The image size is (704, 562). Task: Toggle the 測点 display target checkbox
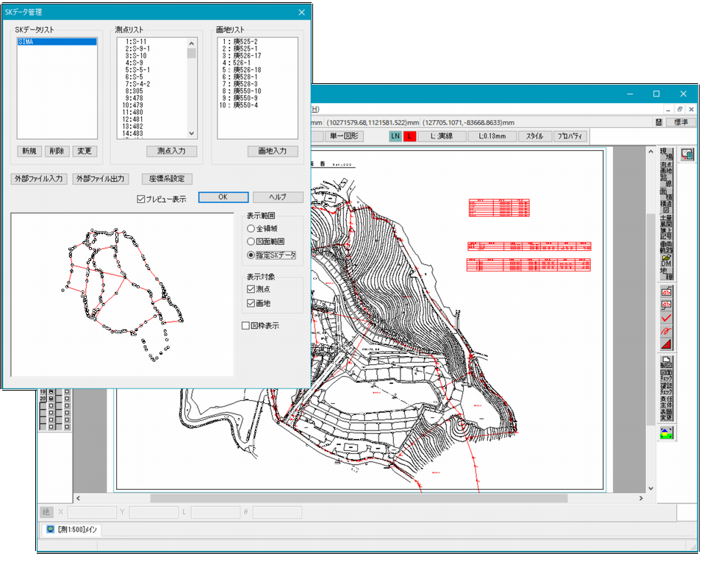tap(251, 289)
